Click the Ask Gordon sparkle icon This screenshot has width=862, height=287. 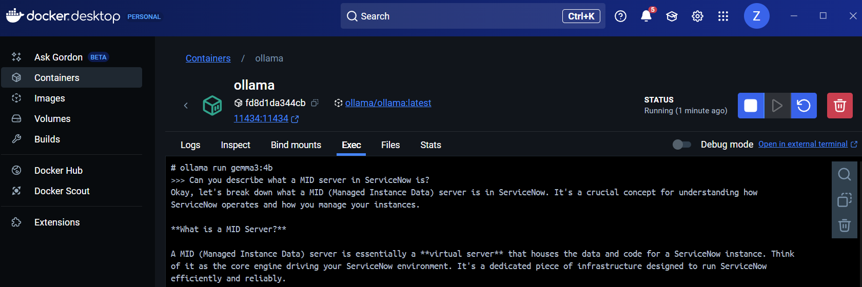[16, 57]
